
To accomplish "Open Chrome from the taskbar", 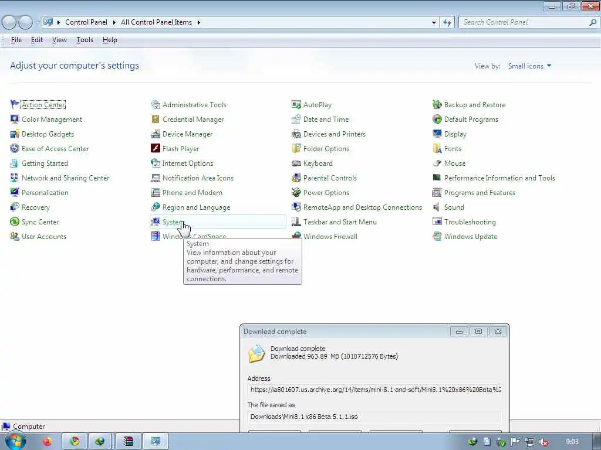I will 75,441.
